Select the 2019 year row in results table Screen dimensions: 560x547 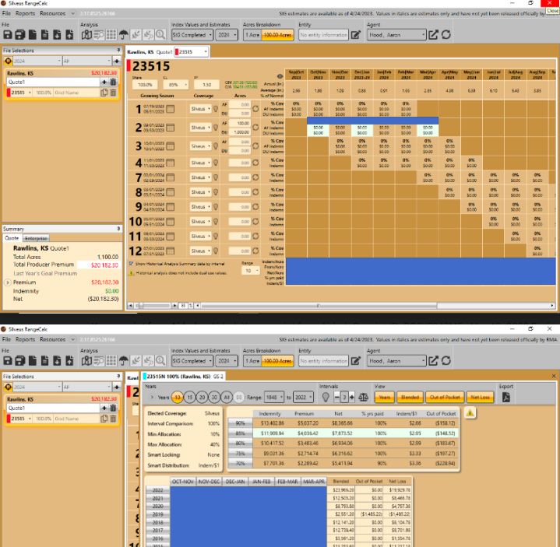(x=158, y=514)
